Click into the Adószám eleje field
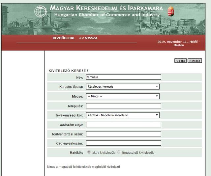 [124, 125]
